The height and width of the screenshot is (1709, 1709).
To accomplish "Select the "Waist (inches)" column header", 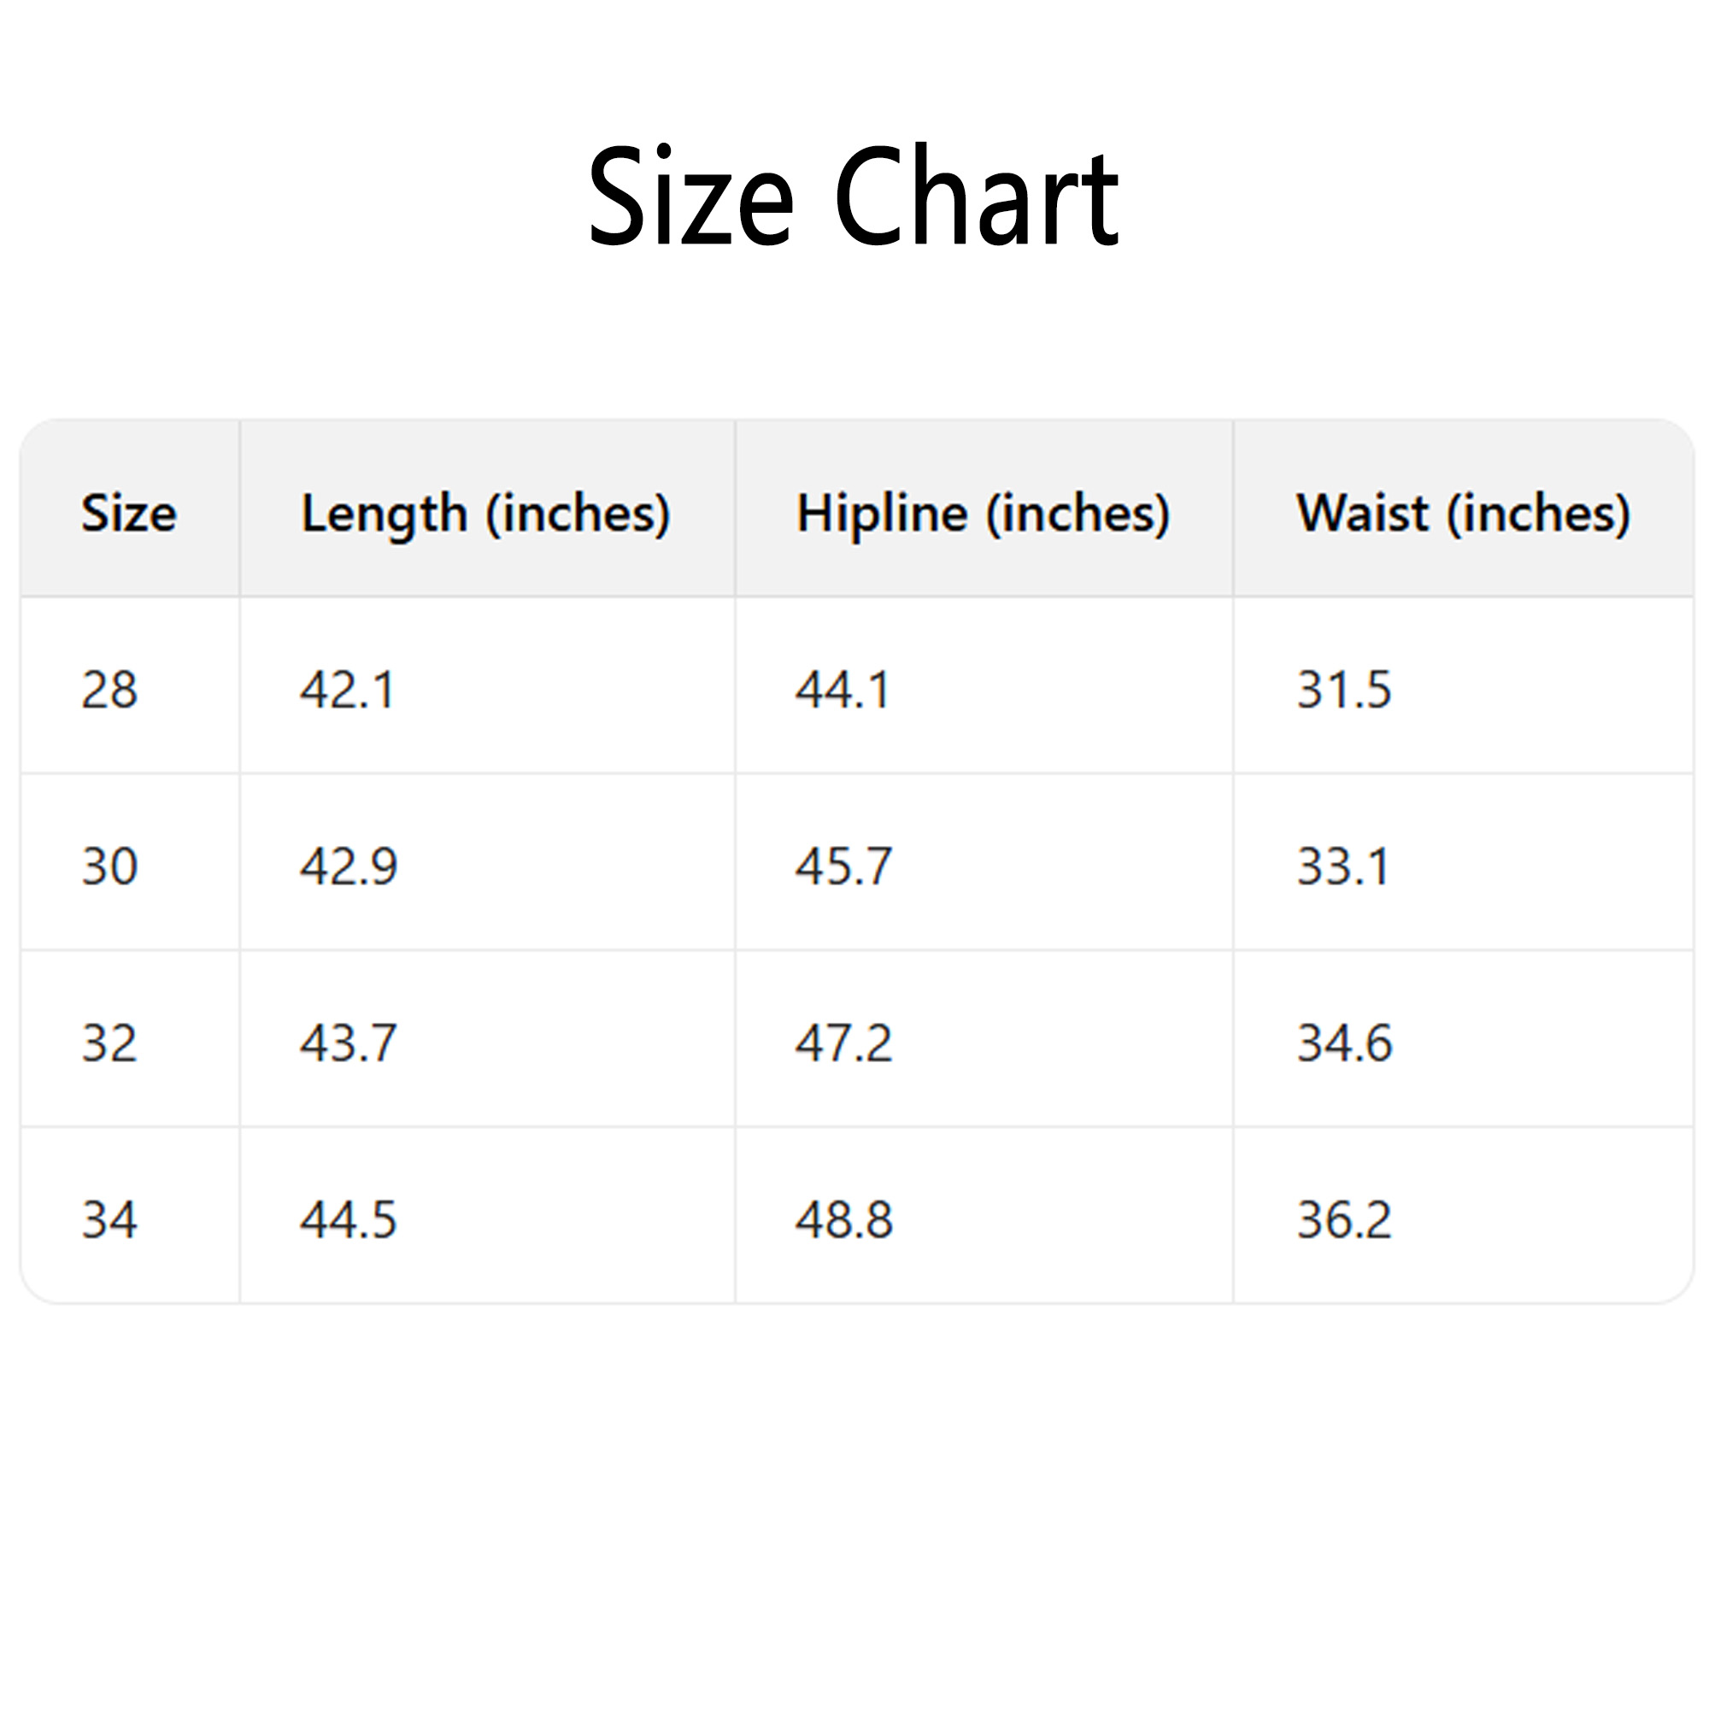I will [x=1463, y=513].
